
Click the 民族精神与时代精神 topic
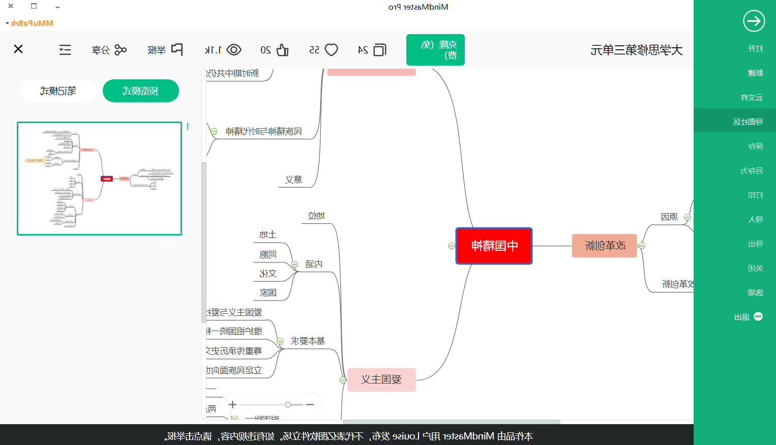[264, 131]
